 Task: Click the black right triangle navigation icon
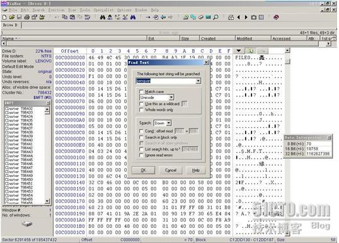click(246, 17)
